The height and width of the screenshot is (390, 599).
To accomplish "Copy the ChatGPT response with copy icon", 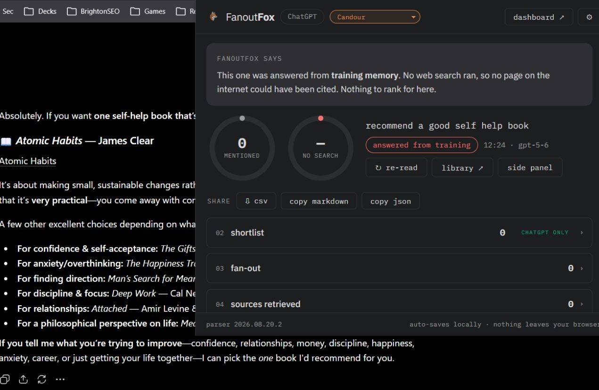I will [x=5, y=379].
